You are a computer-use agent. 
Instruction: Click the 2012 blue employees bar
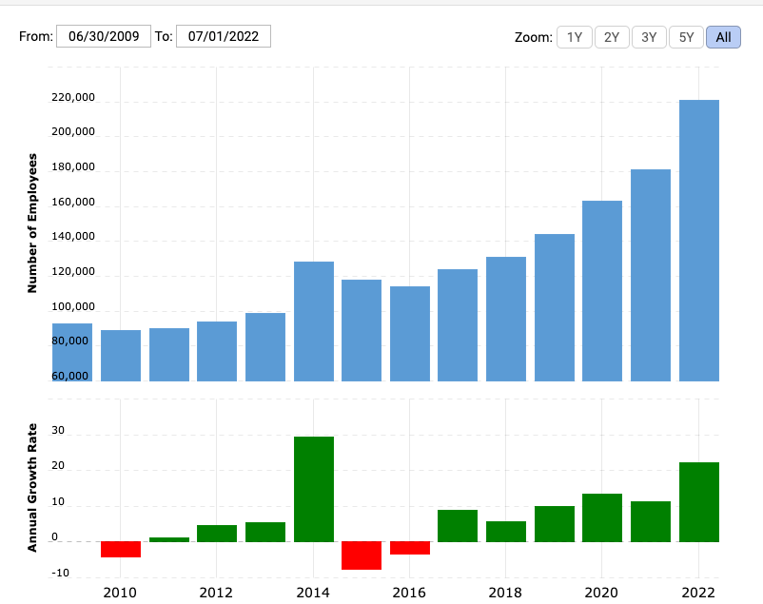217,351
